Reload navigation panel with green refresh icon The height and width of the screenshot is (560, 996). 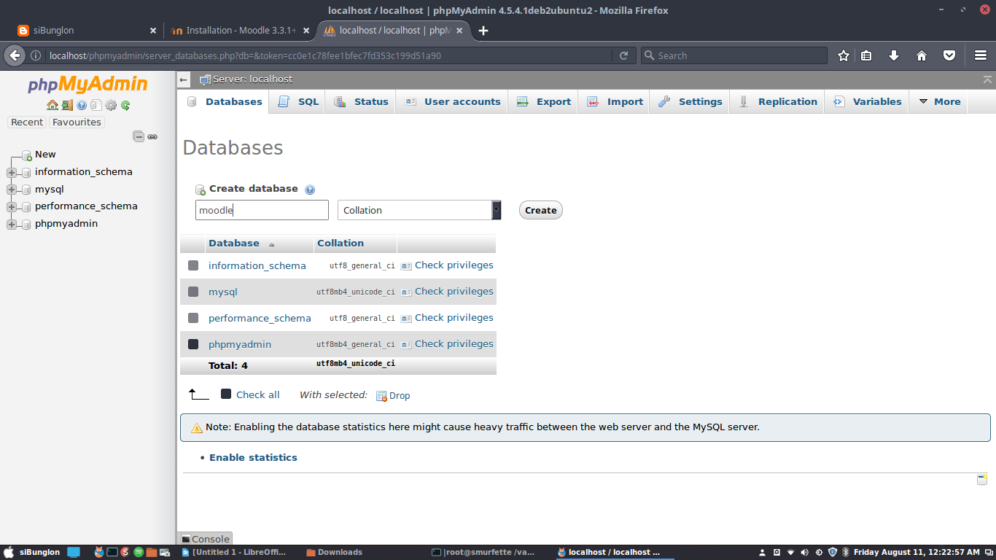point(125,105)
